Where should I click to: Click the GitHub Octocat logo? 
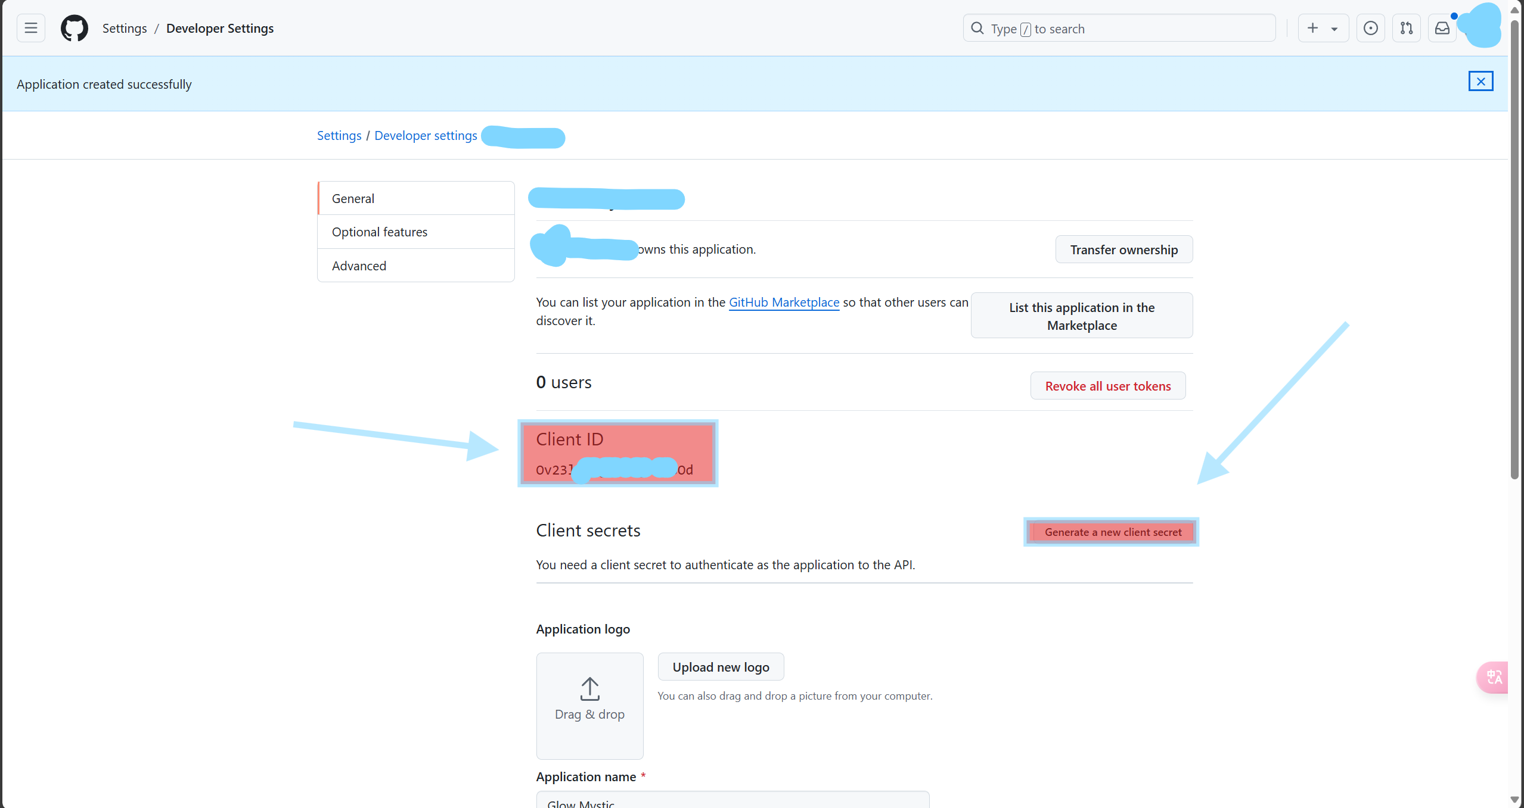[x=75, y=28]
